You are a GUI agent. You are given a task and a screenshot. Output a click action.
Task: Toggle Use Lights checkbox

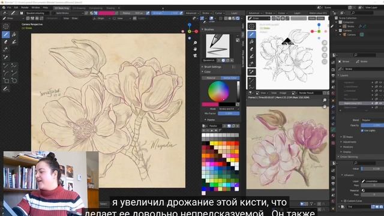362,131
